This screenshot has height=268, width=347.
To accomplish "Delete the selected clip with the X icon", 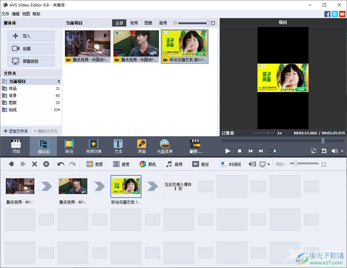I will click(35, 164).
